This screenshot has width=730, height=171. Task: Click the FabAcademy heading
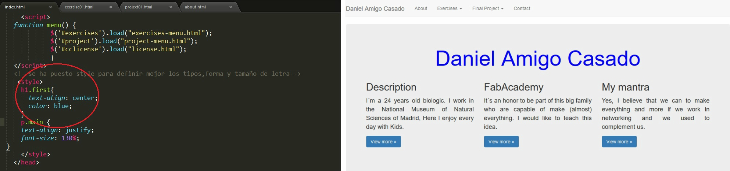[x=513, y=87]
